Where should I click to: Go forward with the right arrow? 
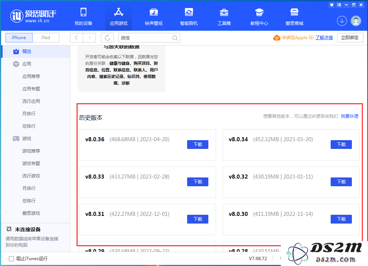89,38
